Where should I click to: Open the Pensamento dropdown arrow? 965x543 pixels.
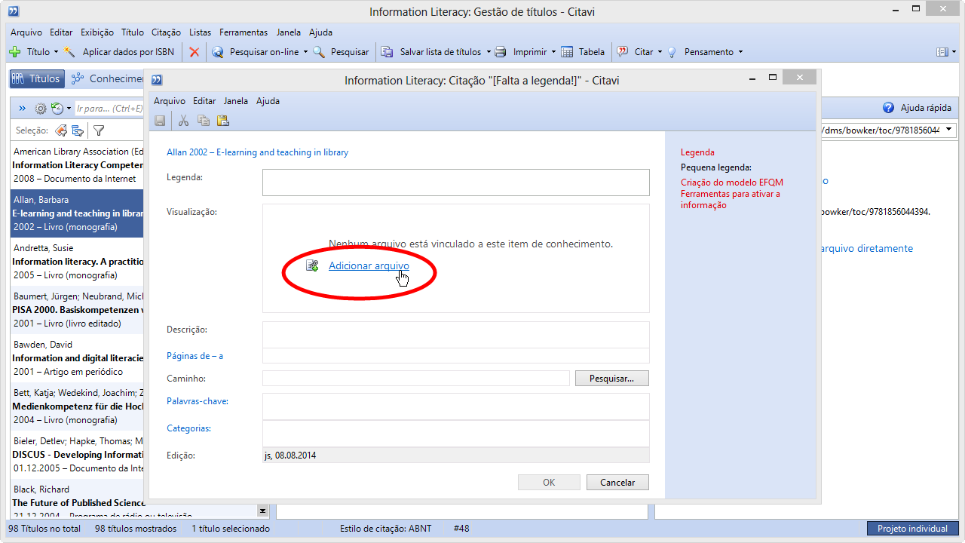click(740, 52)
